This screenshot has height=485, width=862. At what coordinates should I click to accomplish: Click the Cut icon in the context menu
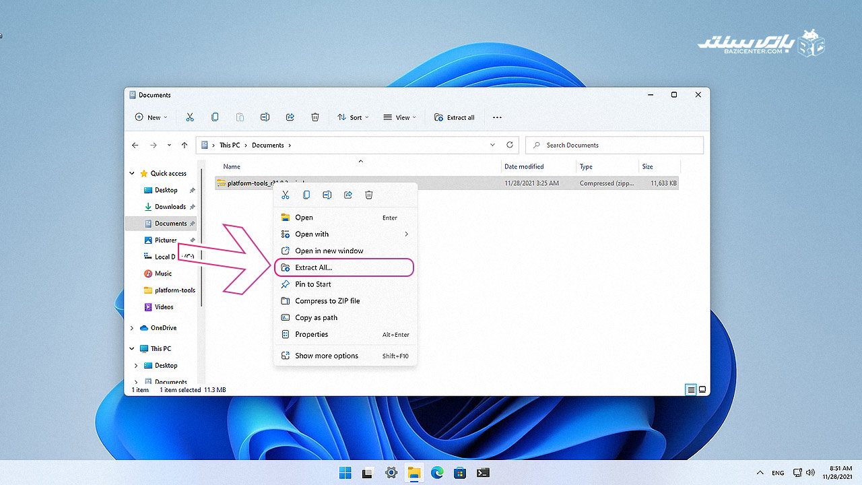coord(286,195)
